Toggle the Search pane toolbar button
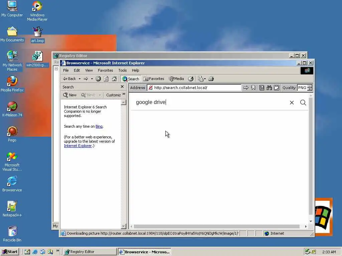The width and height of the screenshot is (342, 256). tap(131, 79)
